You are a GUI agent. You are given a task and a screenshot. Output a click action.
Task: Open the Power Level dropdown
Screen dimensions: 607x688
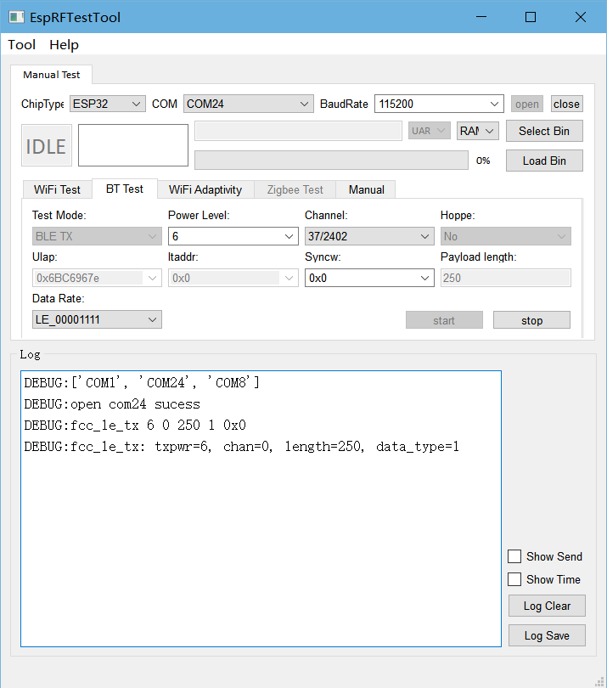[233, 236]
